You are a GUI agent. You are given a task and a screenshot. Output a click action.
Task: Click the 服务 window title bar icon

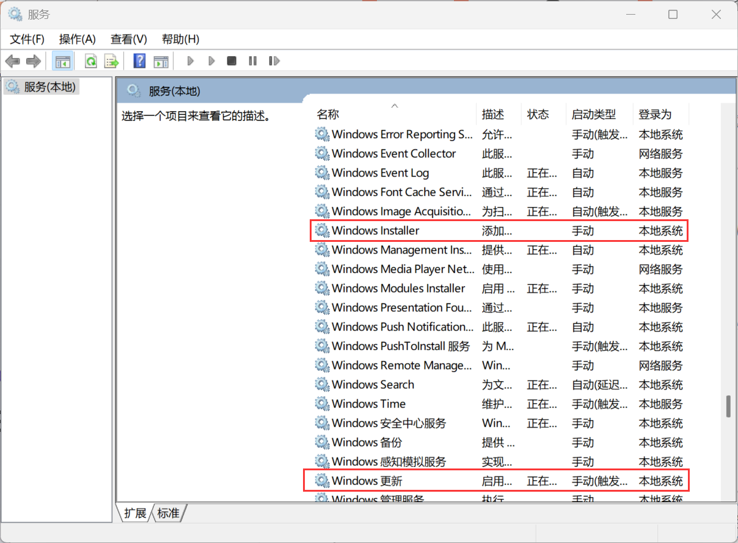15,15
